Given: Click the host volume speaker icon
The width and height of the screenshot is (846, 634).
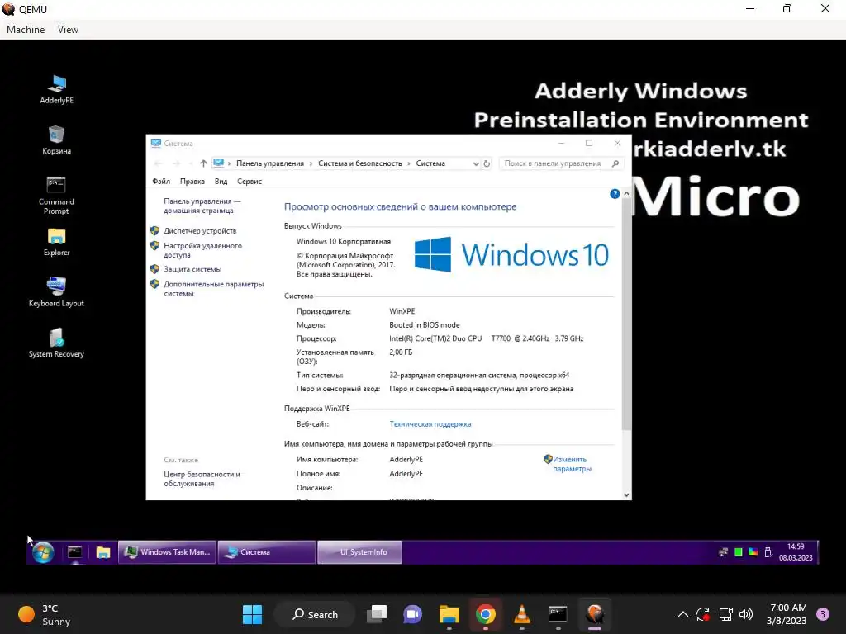Looking at the screenshot, I should click(746, 614).
